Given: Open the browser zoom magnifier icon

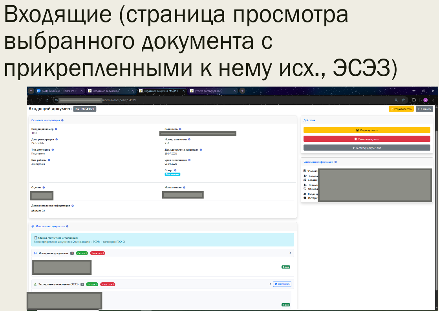Looking at the screenshot, I should [x=396, y=100].
